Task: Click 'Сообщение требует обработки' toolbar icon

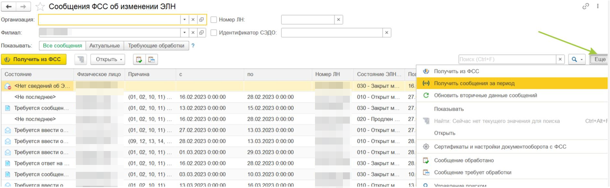Action: [x=151, y=60]
